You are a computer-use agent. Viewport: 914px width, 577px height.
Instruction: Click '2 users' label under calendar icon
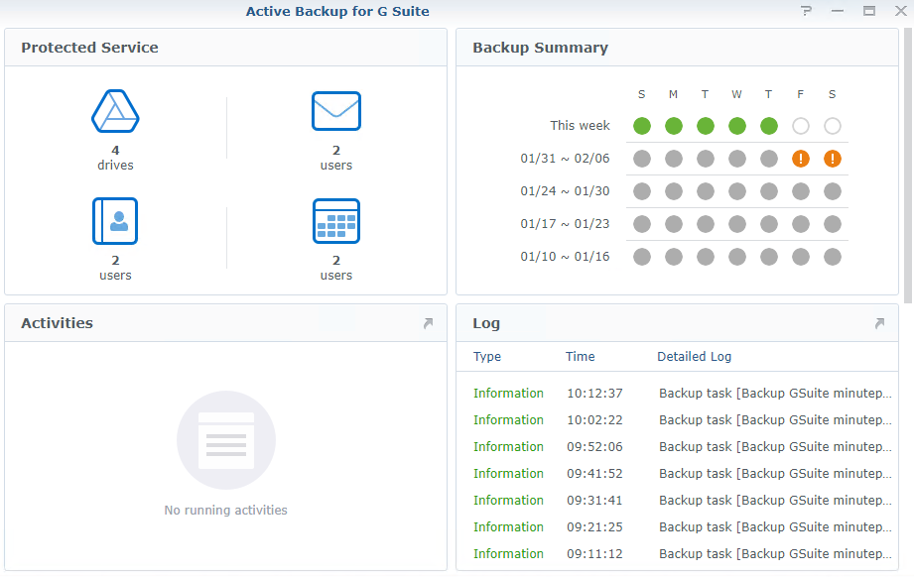[336, 268]
